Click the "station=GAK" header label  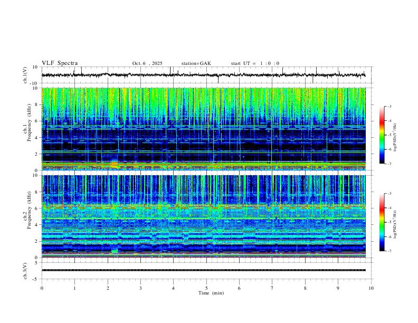196,63
